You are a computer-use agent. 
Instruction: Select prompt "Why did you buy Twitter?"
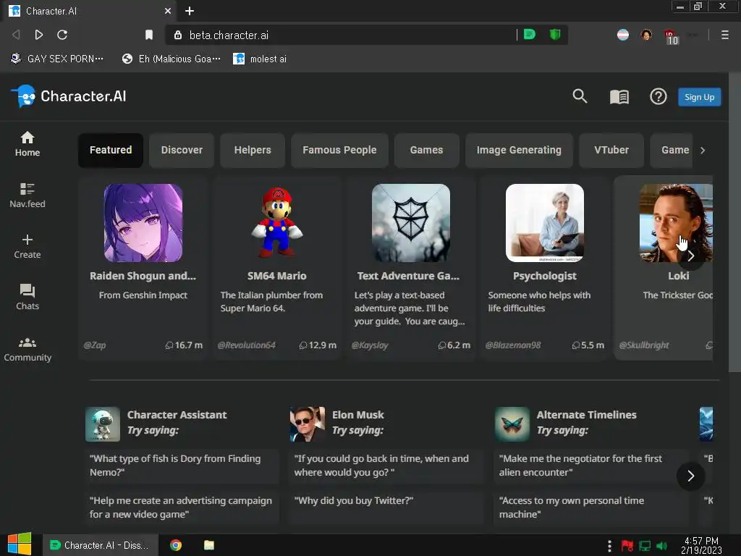click(386, 507)
